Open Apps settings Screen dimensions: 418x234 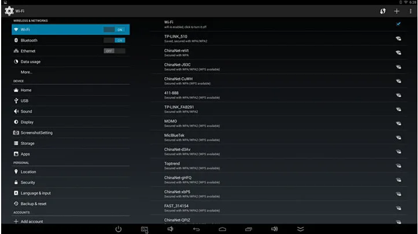coord(71,154)
